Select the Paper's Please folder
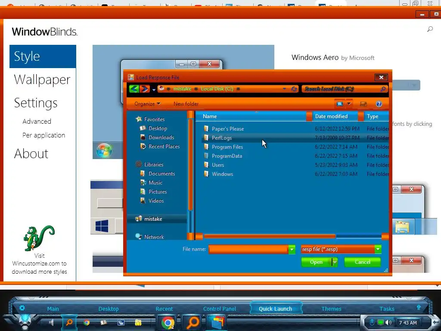The width and height of the screenshot is (441, 331). pyautogui.click(x=295, y=128)
